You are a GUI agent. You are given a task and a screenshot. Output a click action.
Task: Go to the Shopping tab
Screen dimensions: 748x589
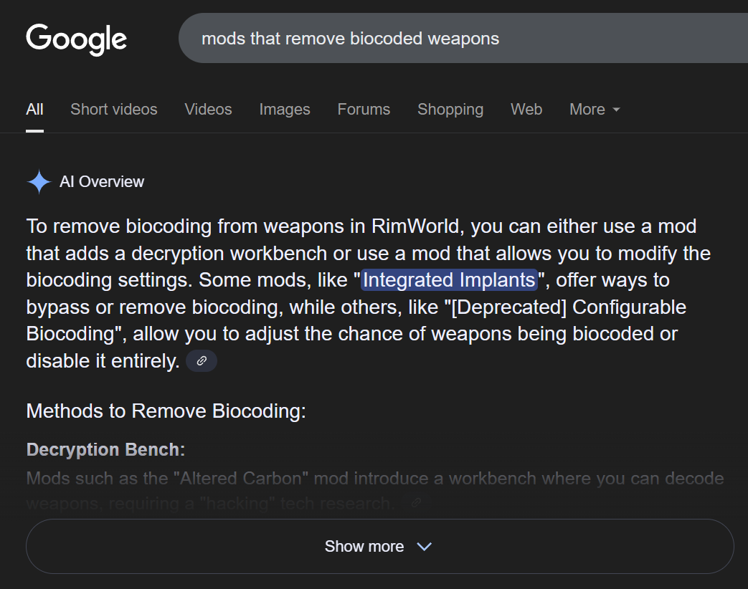(450, 109)
